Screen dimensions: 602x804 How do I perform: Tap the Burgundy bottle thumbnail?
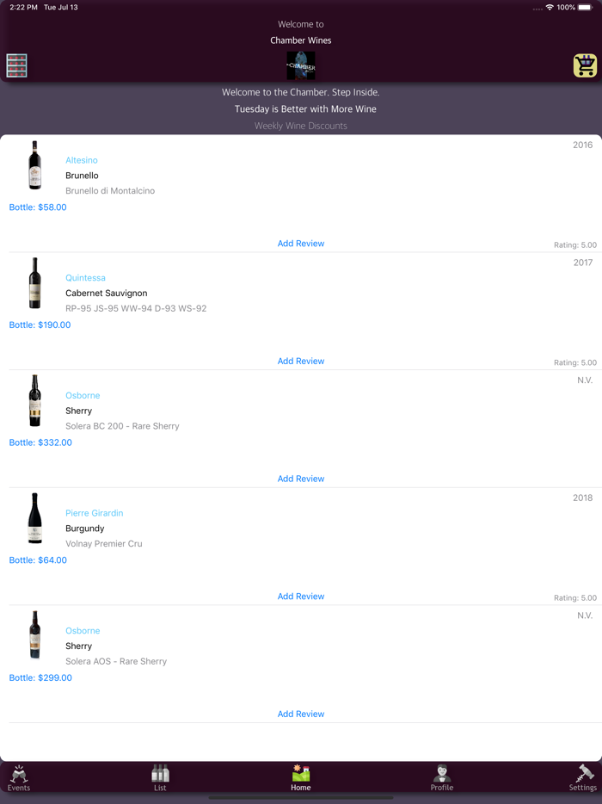point(34,517)
